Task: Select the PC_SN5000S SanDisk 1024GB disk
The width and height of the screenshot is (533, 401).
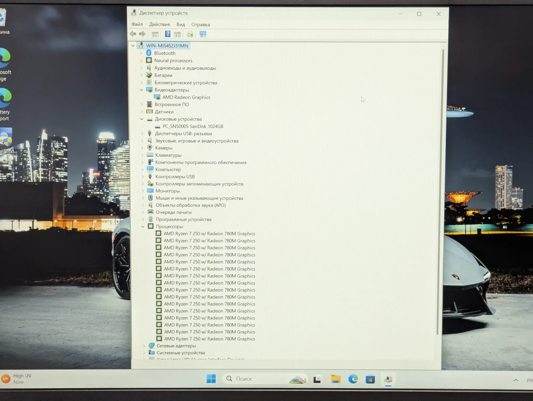Action: 193,126
